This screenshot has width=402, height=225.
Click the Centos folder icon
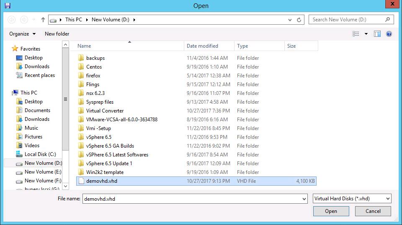[x=81, y=66]
